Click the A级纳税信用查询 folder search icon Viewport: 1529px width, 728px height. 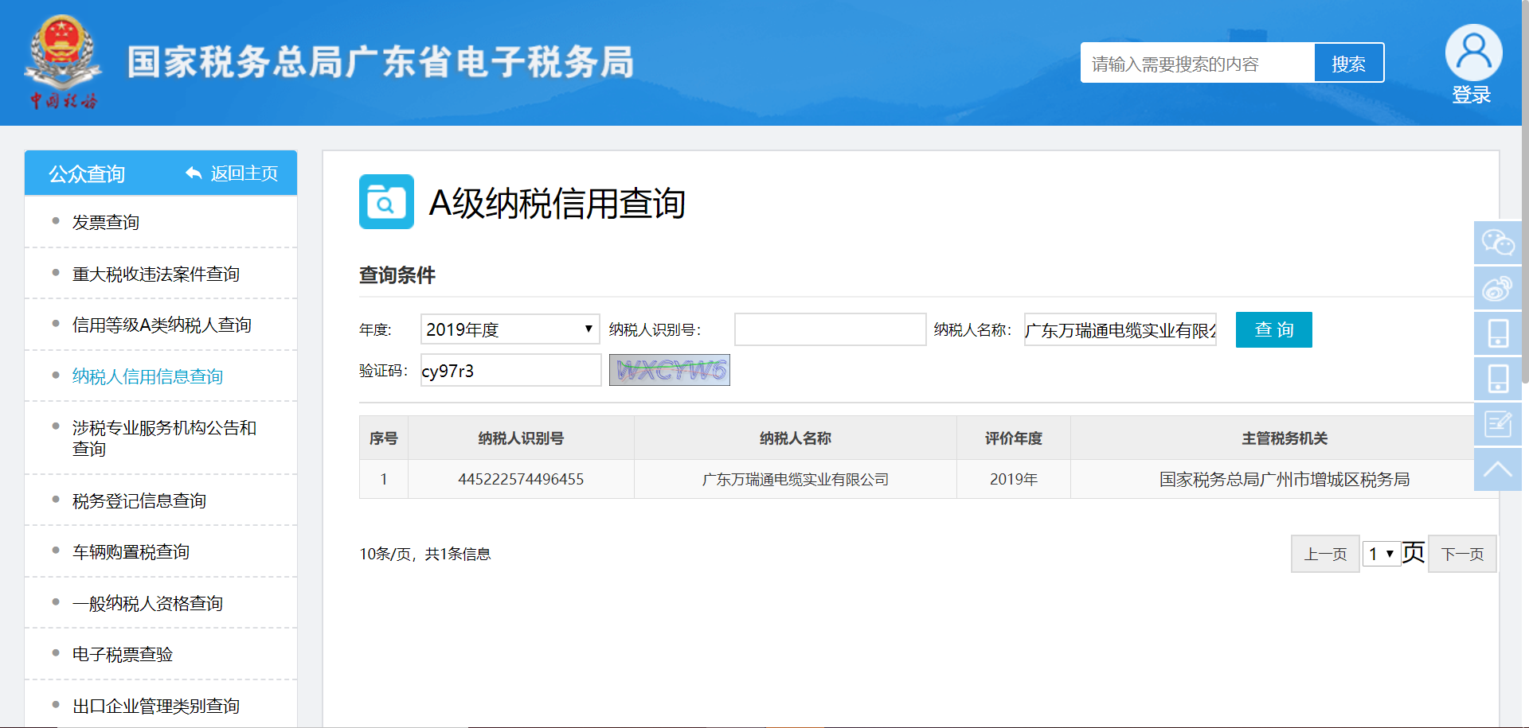click(386, 202)
